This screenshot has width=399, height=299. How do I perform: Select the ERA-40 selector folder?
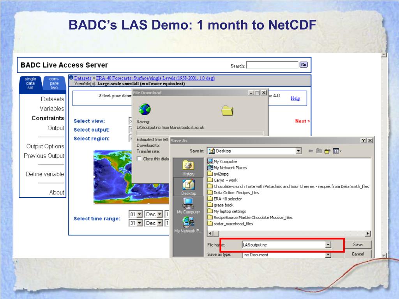(x=225, y=199)
